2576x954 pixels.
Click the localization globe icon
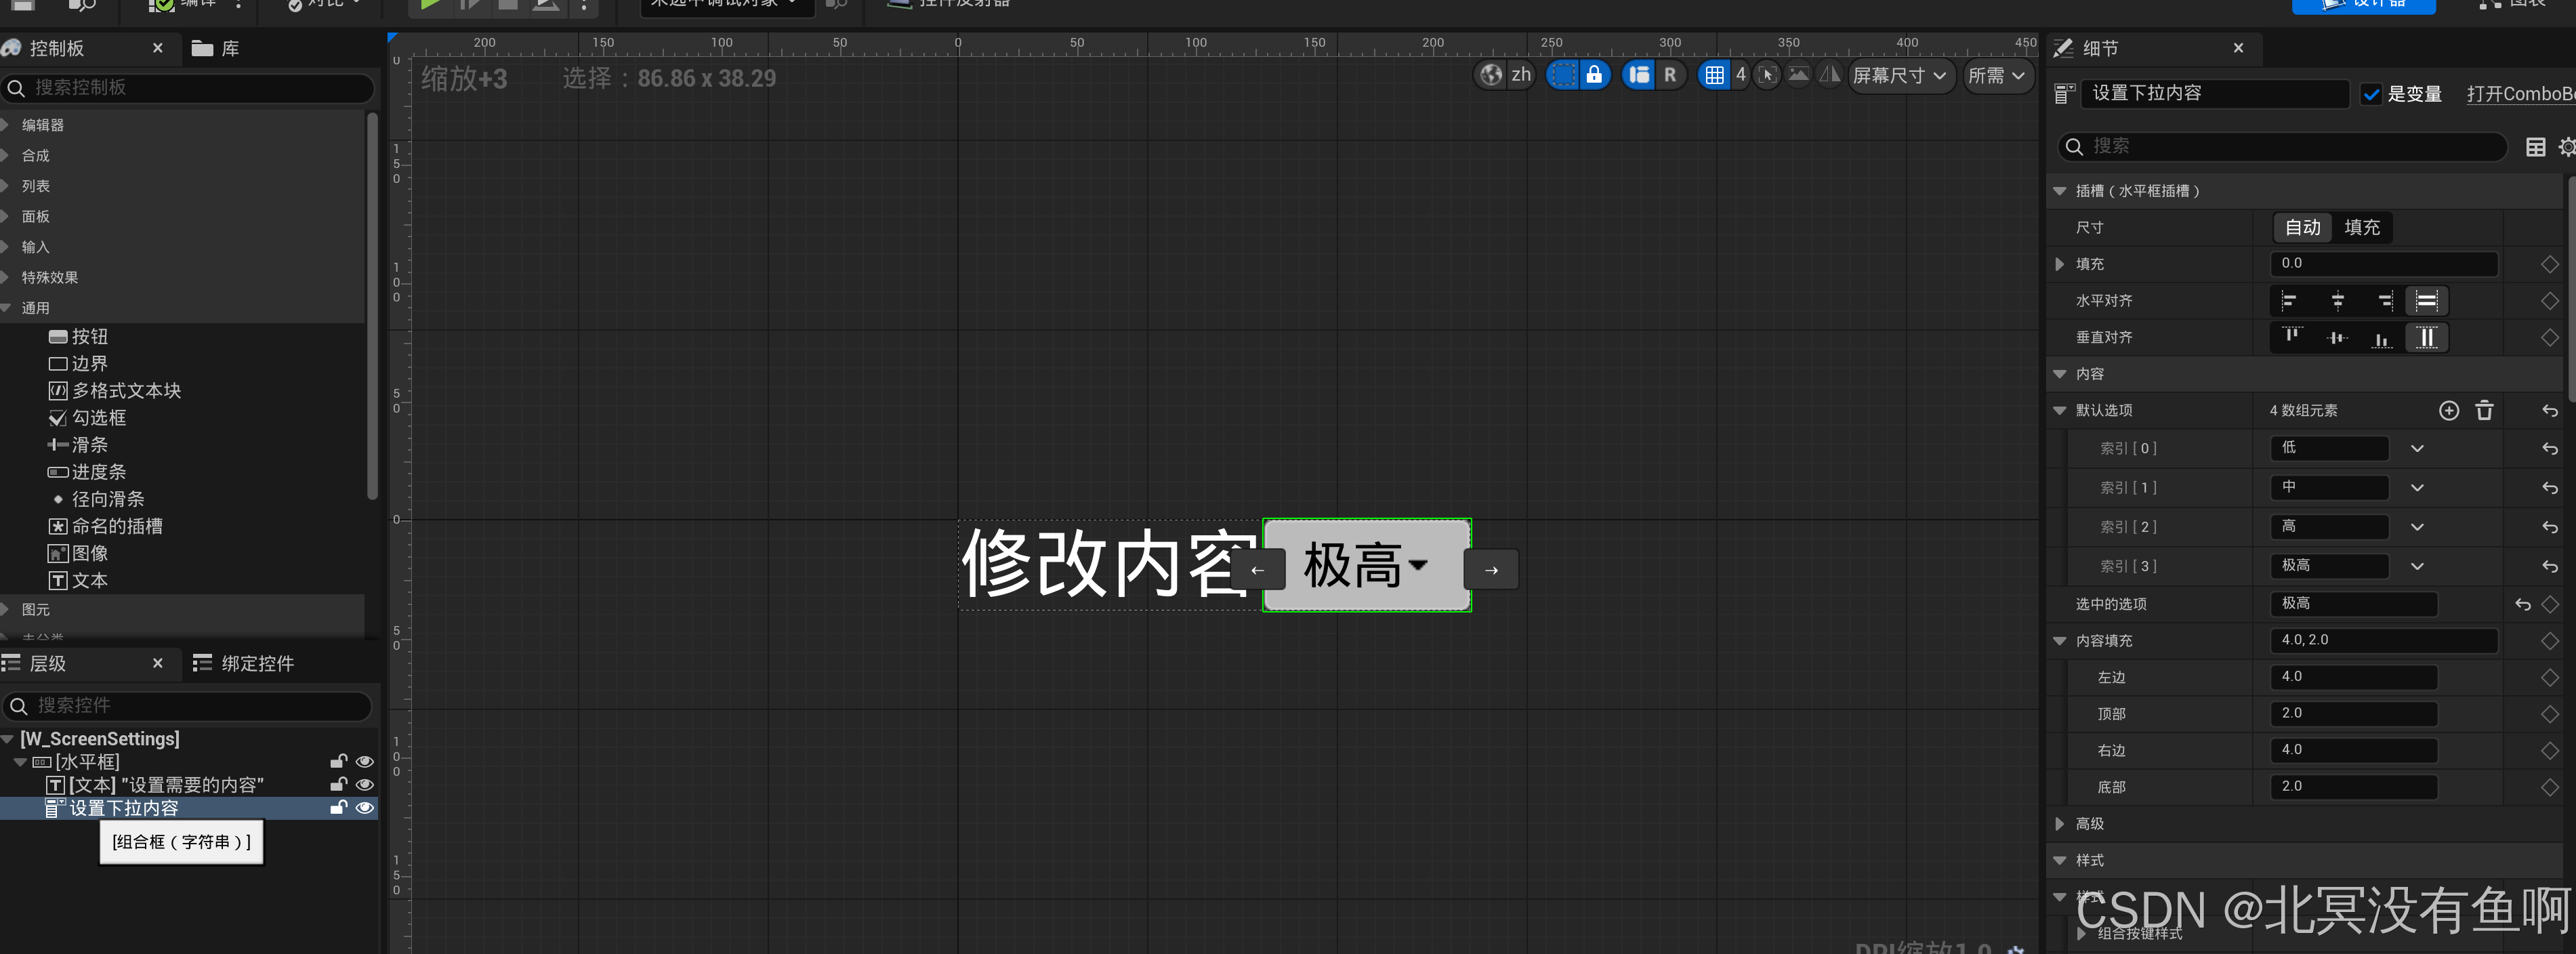click(x=1490, y=75)
